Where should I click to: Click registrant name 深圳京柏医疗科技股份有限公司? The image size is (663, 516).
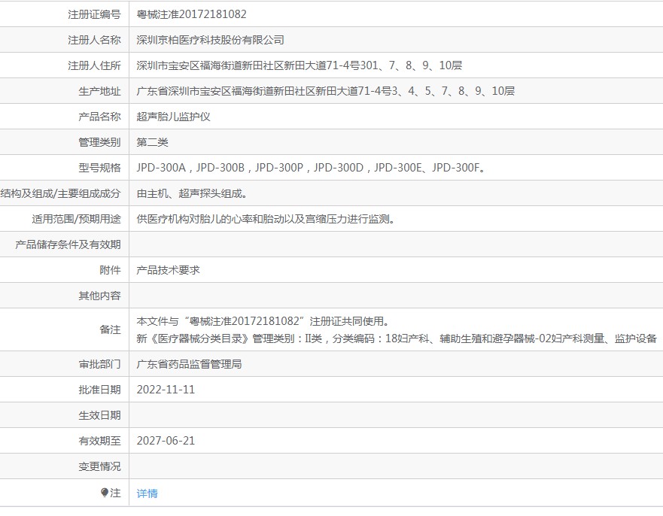(x=210, y=40)
